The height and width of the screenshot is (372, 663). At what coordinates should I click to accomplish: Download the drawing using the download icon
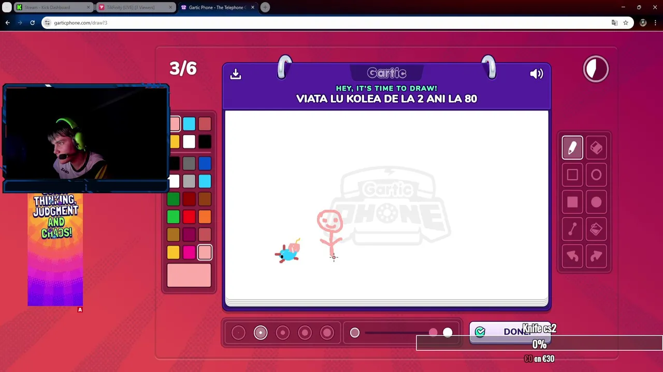236,74
